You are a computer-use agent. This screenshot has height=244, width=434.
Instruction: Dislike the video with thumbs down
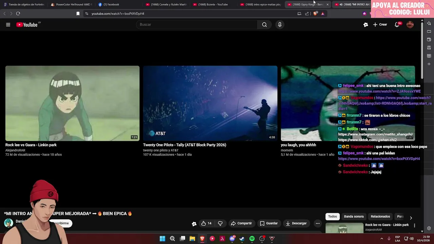tap(220, 223)
